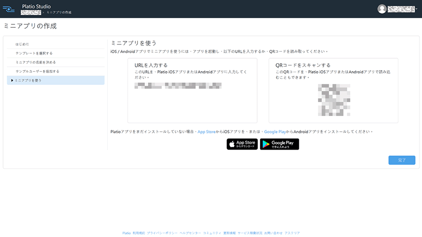Open the 更新情報 footer link

[229, 233]
